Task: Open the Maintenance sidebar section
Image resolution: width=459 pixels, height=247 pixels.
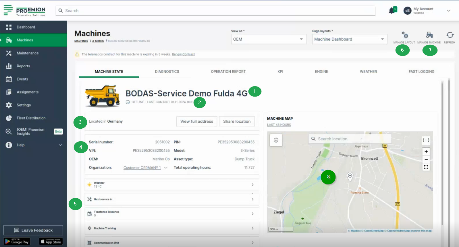Action: pyautogui.click(x=28, y=53)
